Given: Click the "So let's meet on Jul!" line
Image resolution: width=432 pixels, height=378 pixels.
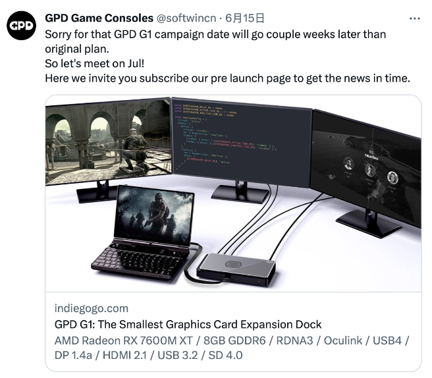Looking at the screenshot, I should [95, 64].
